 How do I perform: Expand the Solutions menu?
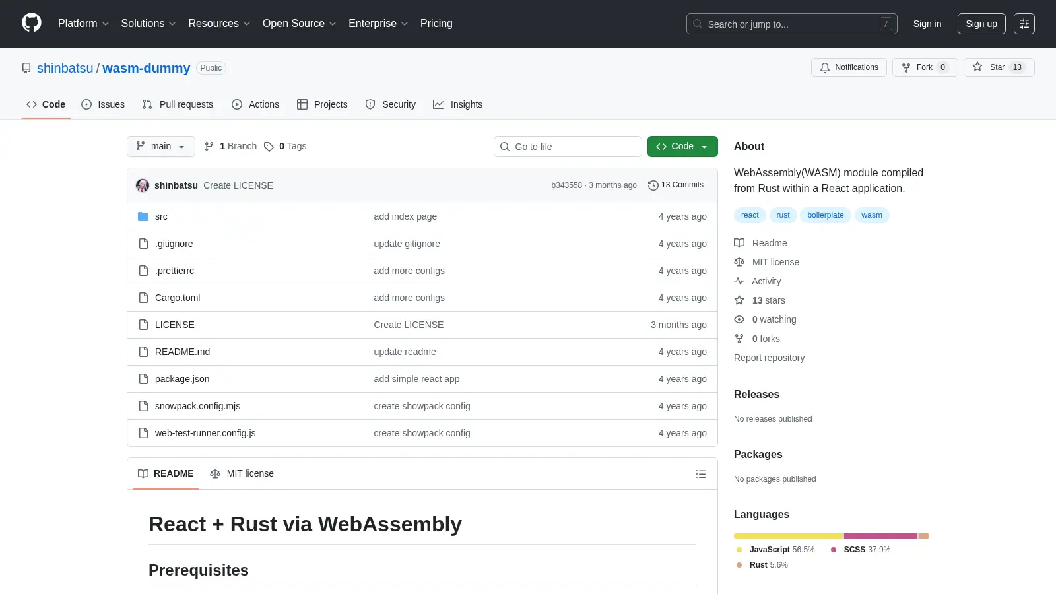pos(148,24)
